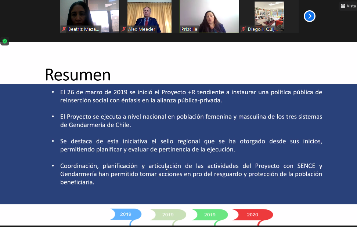Click the Alex Meeder name label
The width and height of the screenshot is (357, 227).
[x=142, y=29]
